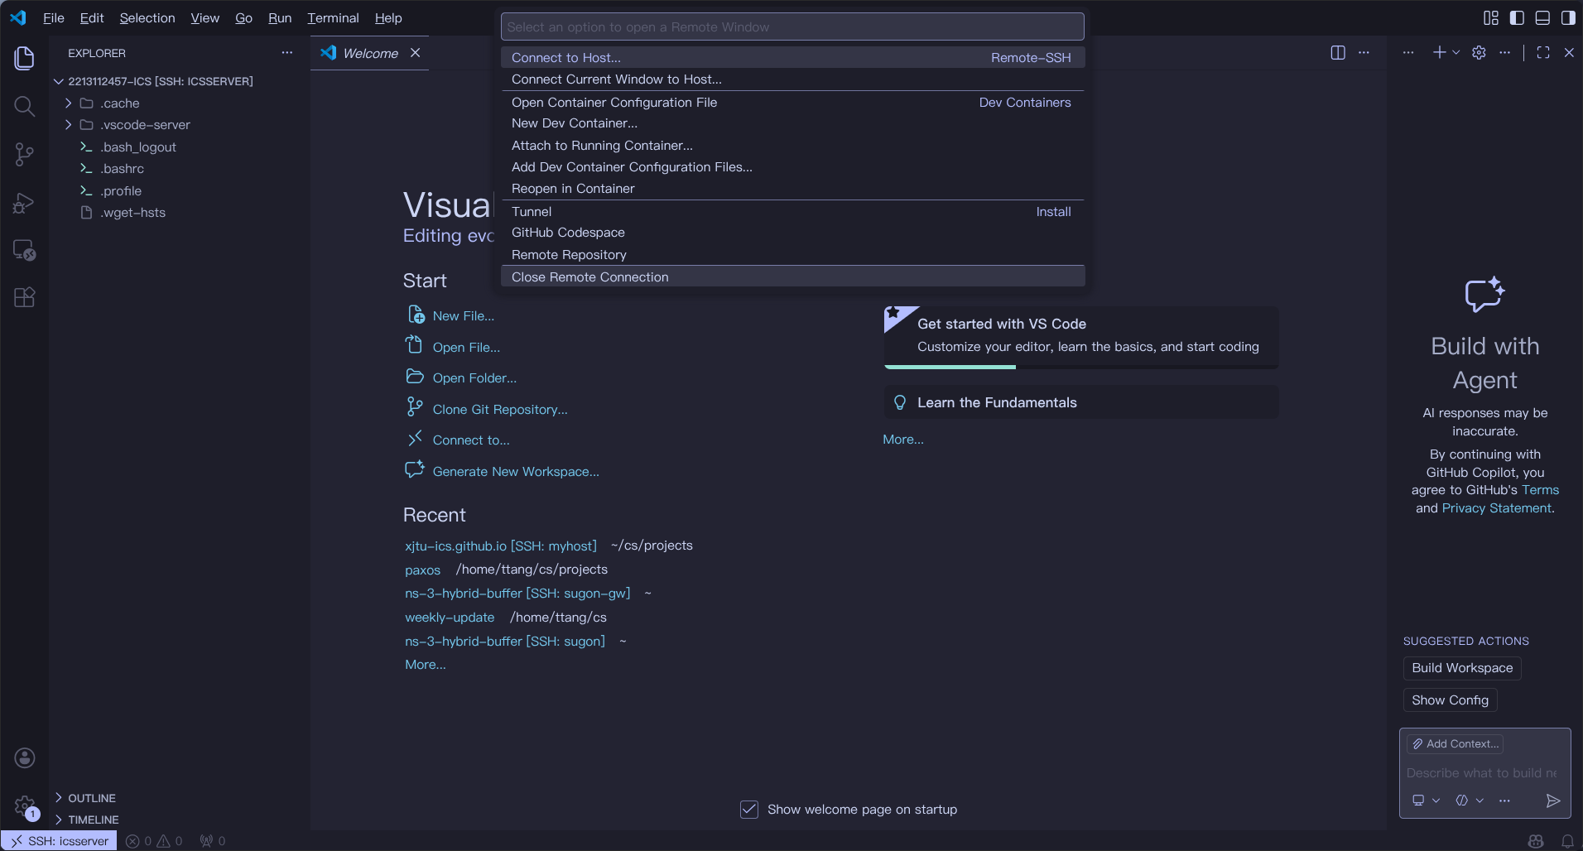
Task: Click the remote window option search field
Action: pyautogui.click(x=791, y=27)
